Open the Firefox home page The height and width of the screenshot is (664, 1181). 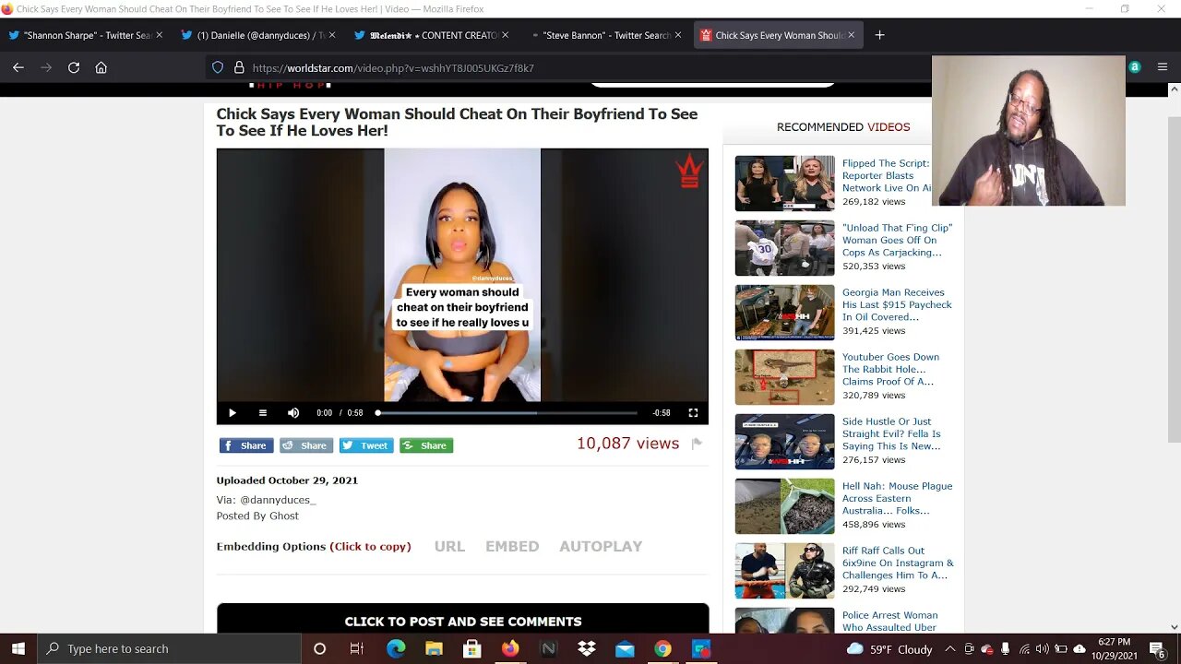click(x=101, y=67)
